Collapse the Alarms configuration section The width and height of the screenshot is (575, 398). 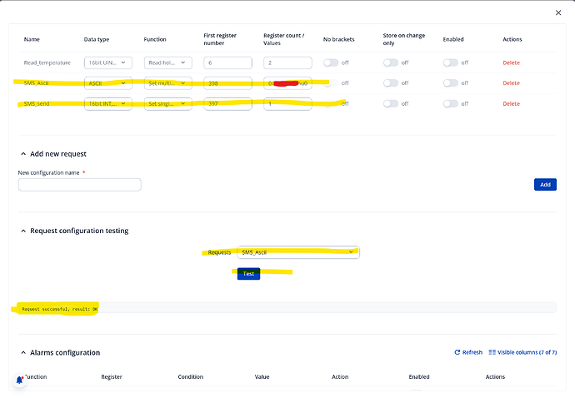pyautogui.click(x=22, y=352)
